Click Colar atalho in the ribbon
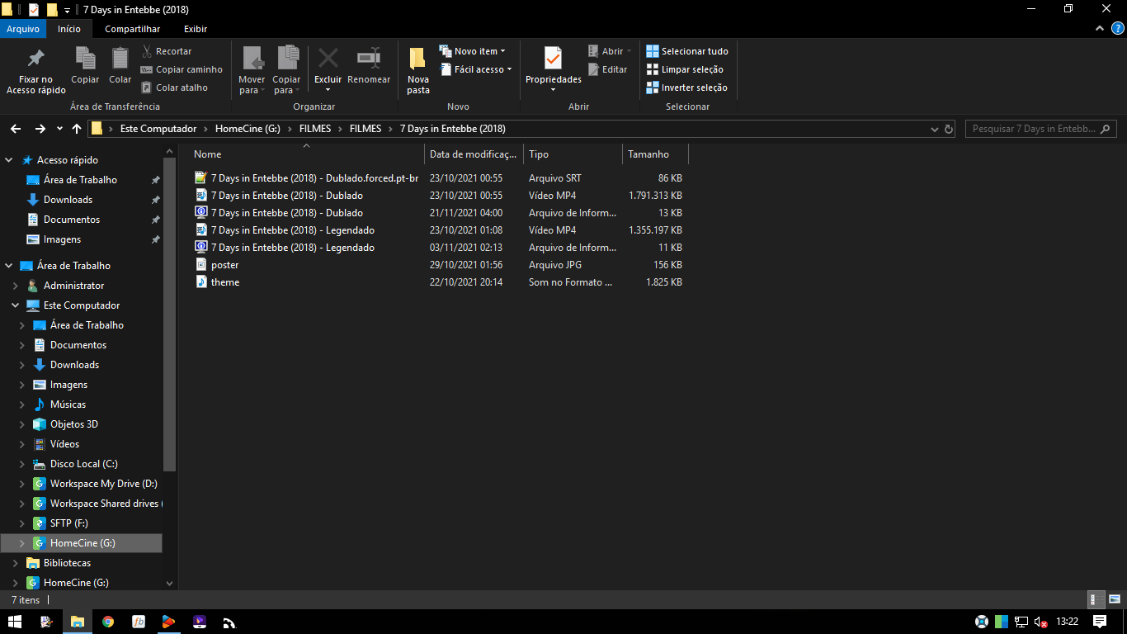Image resolution: width=1127 pixels, height=634 pixels. [x=174, y=88]
